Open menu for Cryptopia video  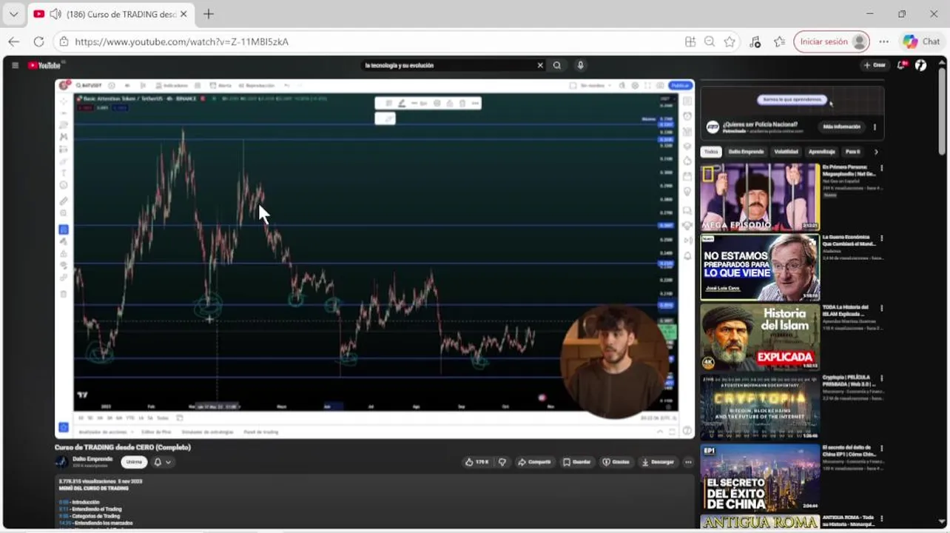(881, 379)
